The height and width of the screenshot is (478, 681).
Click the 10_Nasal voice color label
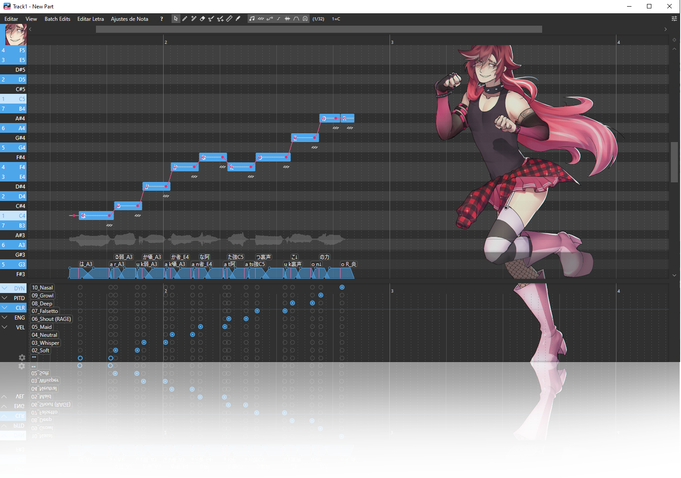click(x=42, y=287)
